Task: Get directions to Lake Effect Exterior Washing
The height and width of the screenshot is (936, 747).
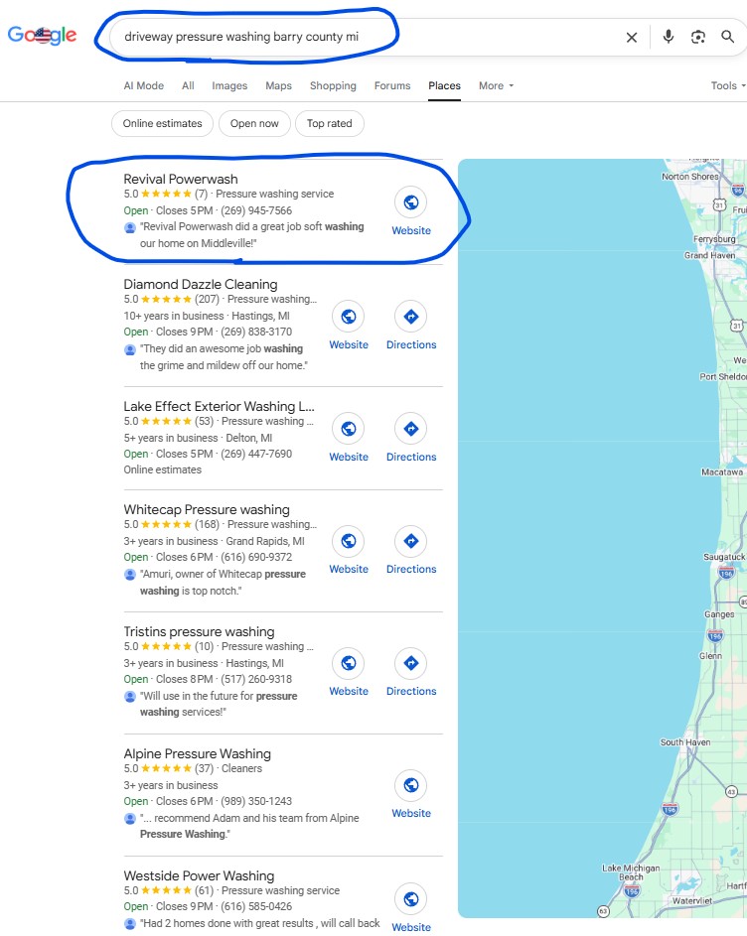Action: [x=410, y=429]
